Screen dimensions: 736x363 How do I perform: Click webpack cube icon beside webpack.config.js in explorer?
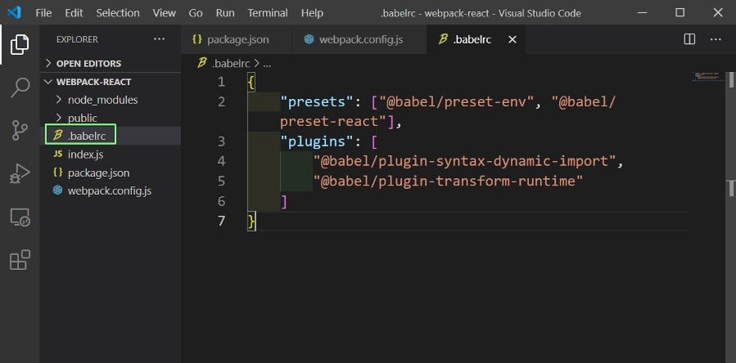point(58,190)
